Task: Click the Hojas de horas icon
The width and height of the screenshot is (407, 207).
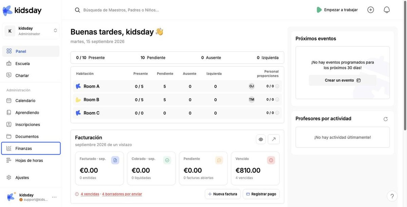Action: [9, 160]
